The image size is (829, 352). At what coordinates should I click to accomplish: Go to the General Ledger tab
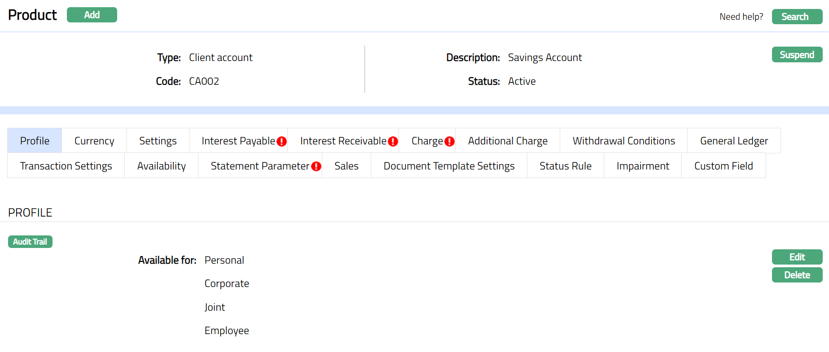pos(733,141)
